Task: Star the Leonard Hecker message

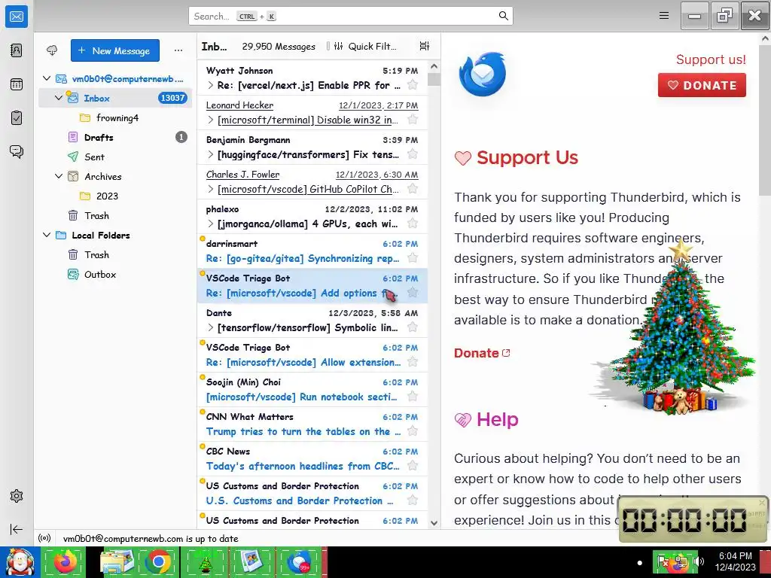Action: pyautogui.click(x=413, y=120)
